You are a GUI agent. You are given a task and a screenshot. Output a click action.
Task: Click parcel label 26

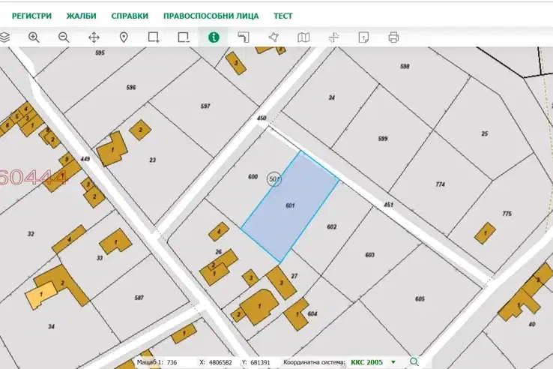point(219,252)
